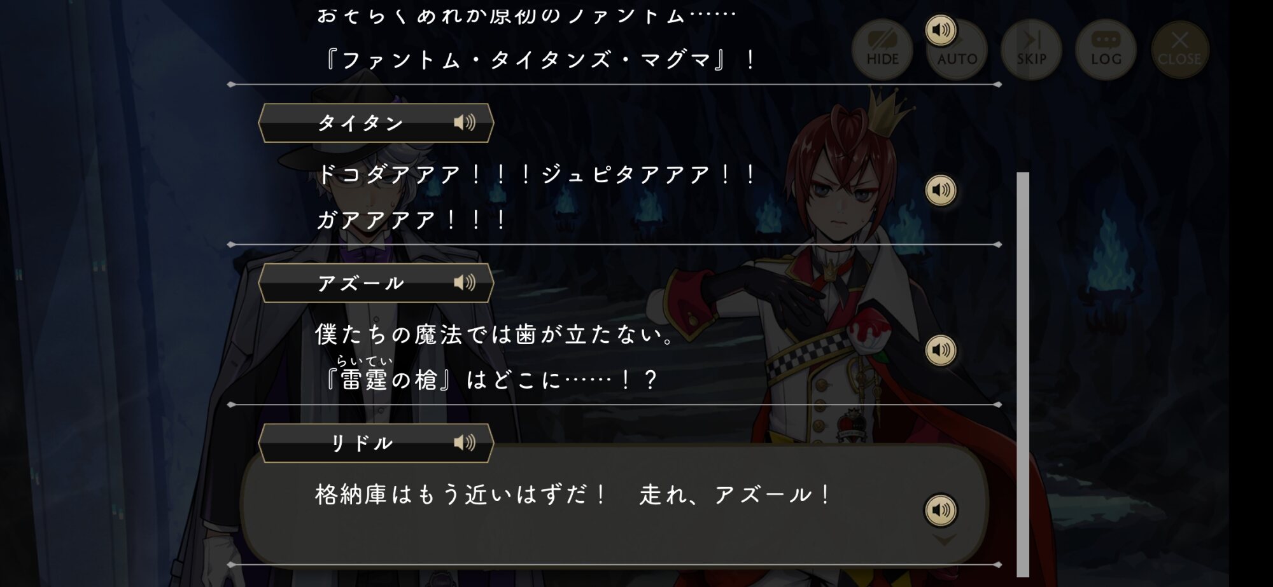Skip the story with SKIP button
Image resolution: width=1273 pixels, height=587 pixels.
coord(1031,50)
